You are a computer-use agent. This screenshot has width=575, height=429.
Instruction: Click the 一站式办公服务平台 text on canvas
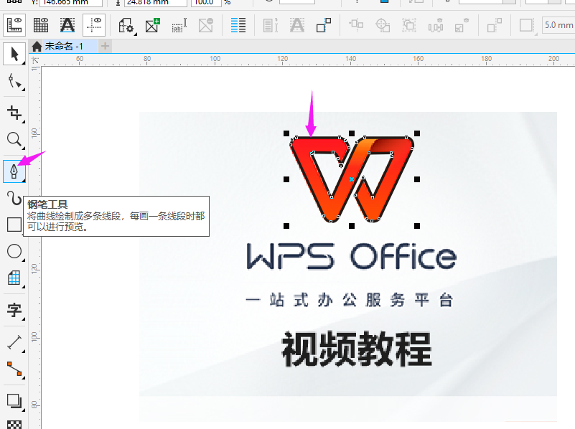tap(350, 300)
